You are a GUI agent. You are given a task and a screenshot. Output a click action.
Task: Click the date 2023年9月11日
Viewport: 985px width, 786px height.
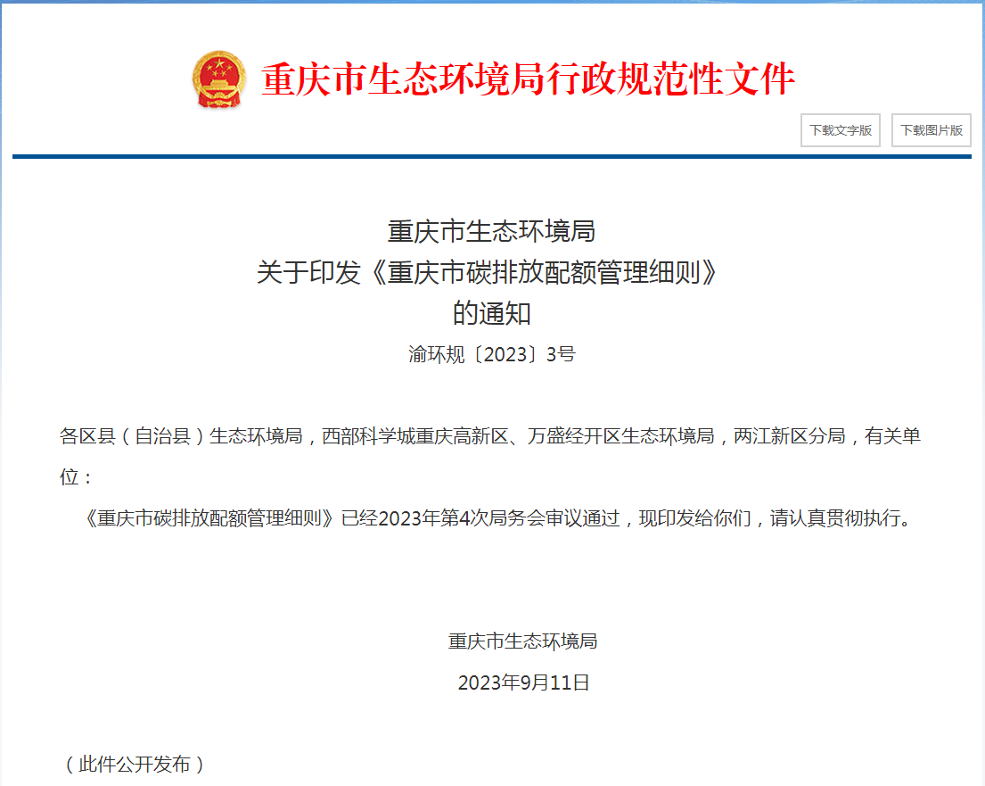coord(523,683)
